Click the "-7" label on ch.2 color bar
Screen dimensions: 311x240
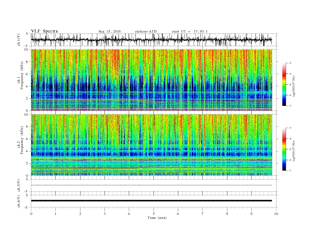[x=289, y=171]
